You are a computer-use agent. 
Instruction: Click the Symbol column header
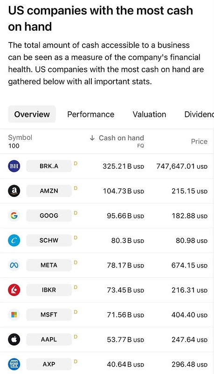pos(20,137)
